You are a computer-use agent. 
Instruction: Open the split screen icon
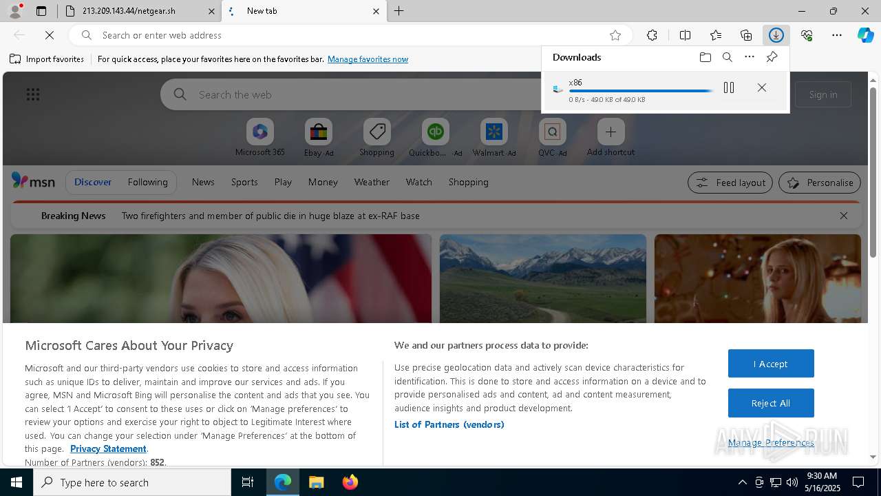tap(686, 35)
